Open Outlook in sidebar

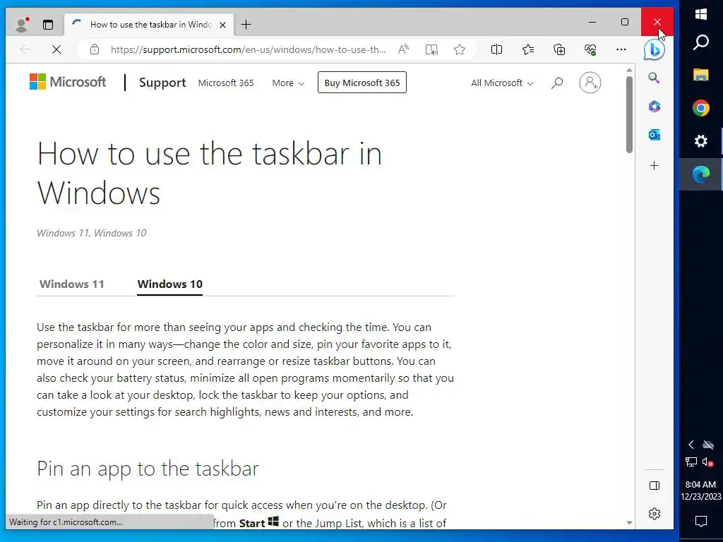coord(654,135)
